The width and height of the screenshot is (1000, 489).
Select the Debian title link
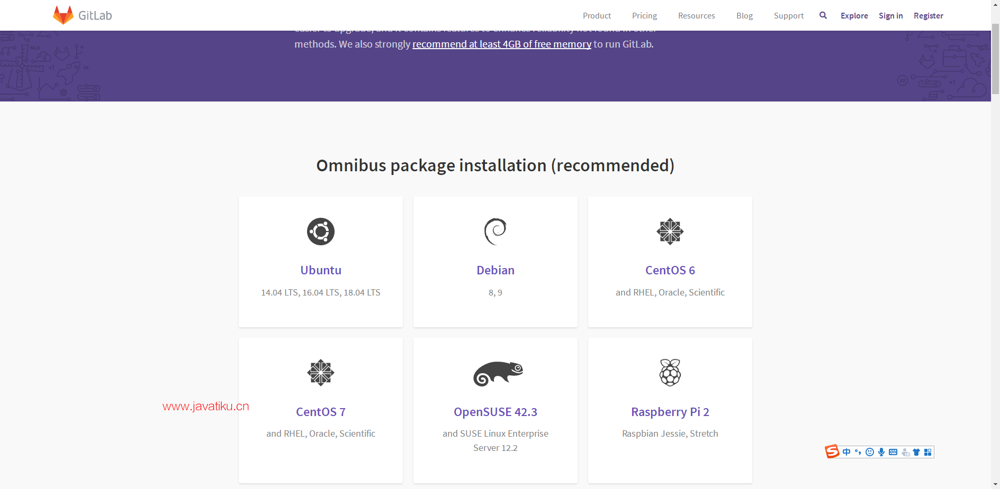coord(496,270)
